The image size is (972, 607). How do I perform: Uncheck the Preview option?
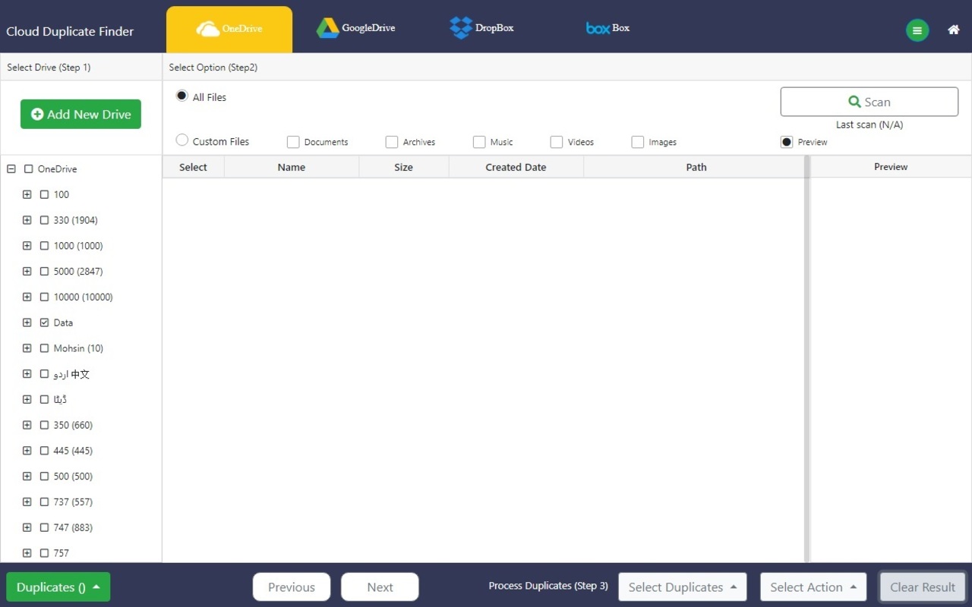pos(786,142)
